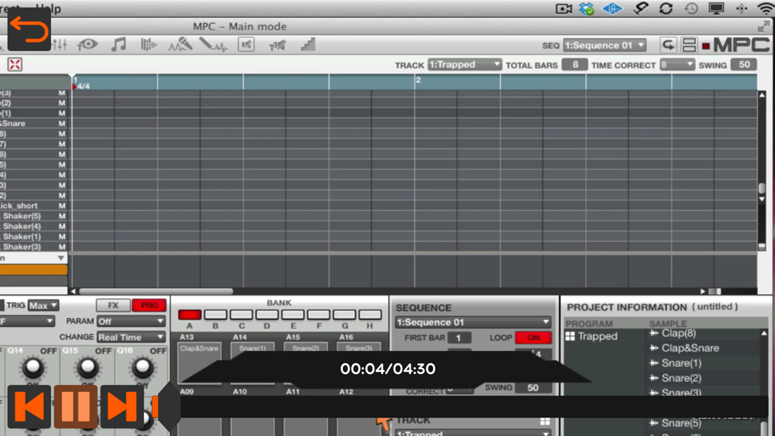Open the channel mixer faders icon
The image size is (775, 436).
60,45
